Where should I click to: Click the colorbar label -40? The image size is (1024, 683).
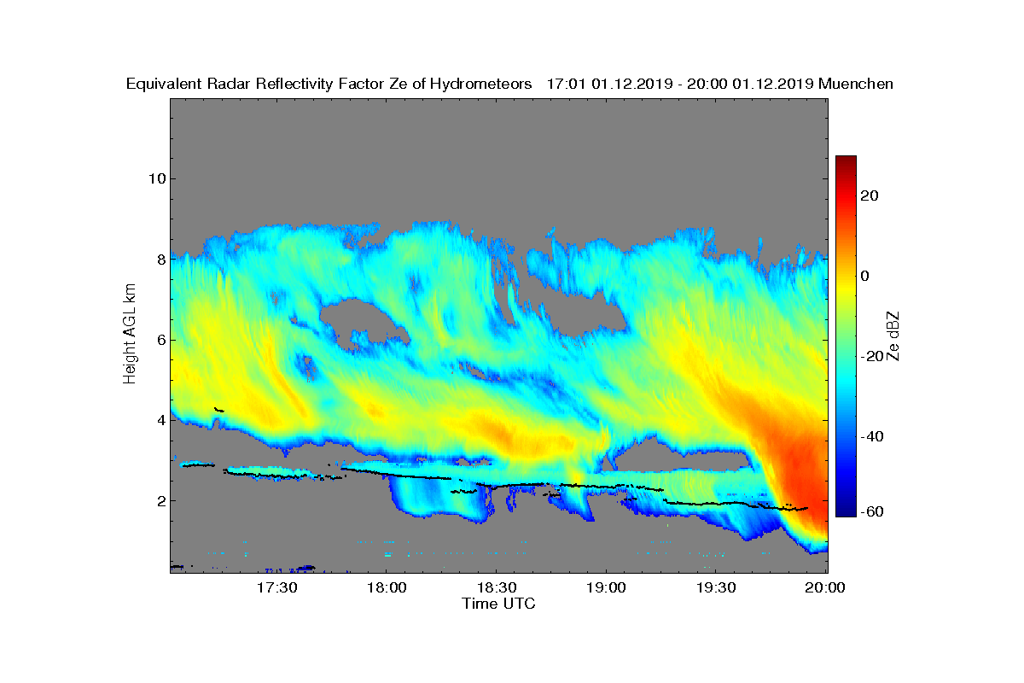tap(870, 436)
